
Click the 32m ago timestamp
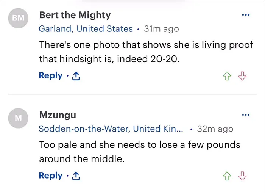click(x=215, y=129)
